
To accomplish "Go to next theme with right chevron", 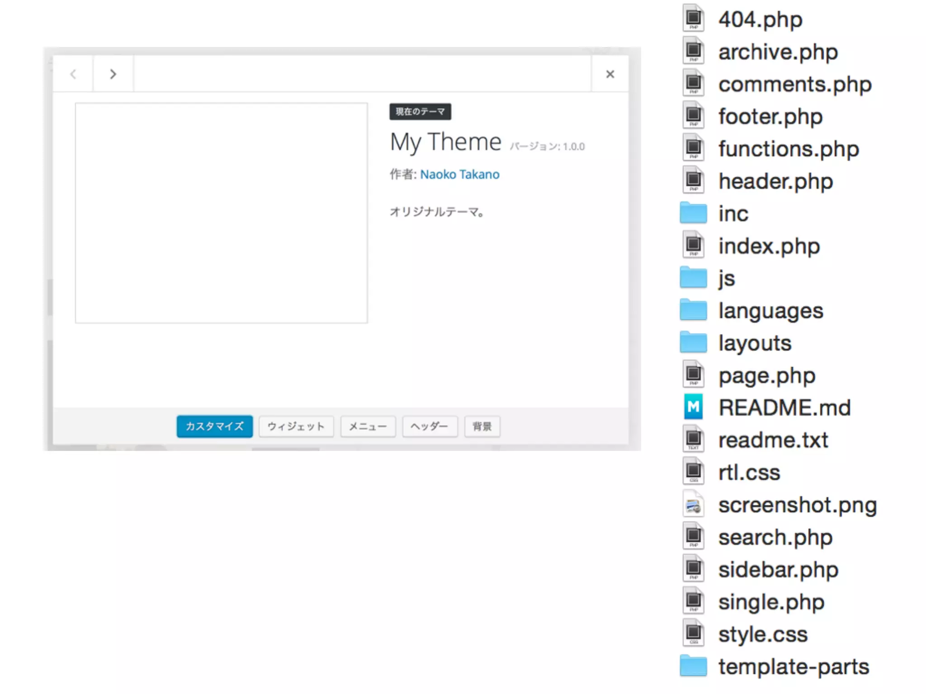I will coord(113,74).
